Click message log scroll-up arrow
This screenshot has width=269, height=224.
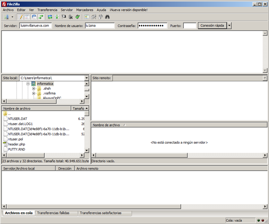[265, 33]
